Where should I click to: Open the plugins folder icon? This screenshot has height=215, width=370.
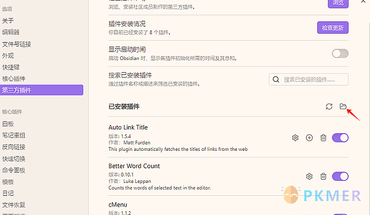(343, 106)
